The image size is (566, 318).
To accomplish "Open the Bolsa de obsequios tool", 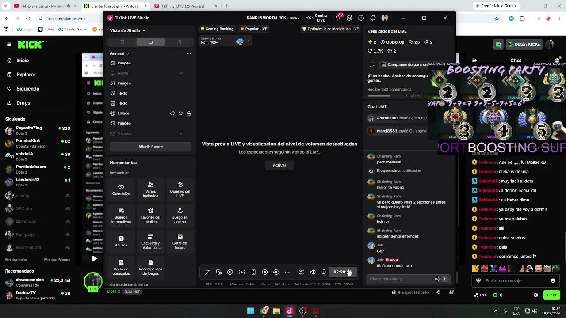I will 121,267.
